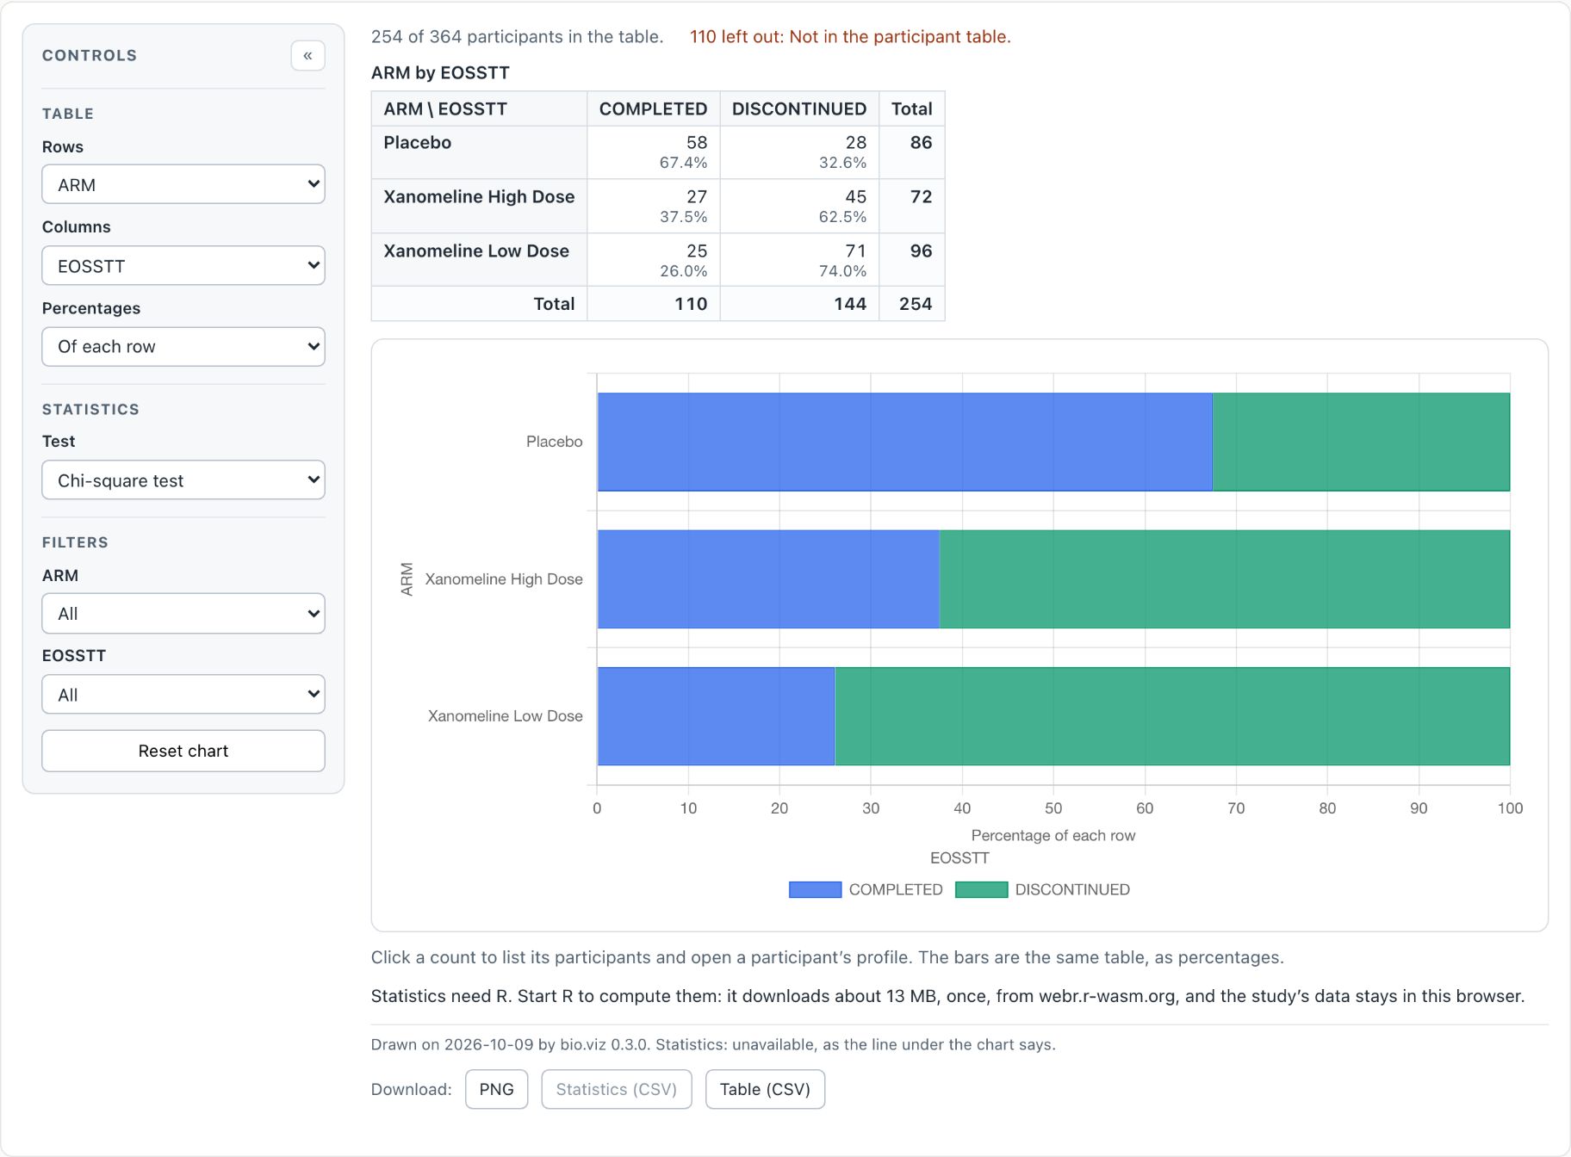Click Xanomeline High Dose DISCONTINUED count 45
This screenshot has height=1157, width=1571.
pos(855,197)
